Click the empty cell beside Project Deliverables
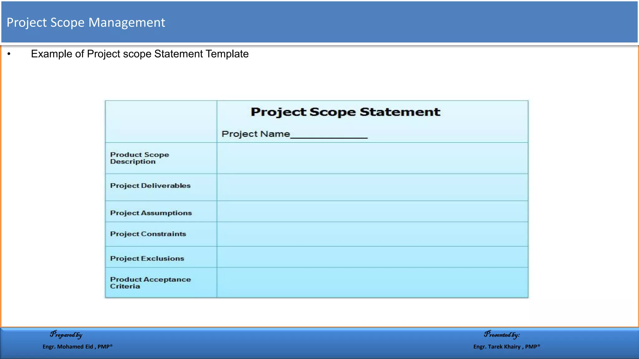The width and height of the screenshot is (639, 359). pos(372,187)
